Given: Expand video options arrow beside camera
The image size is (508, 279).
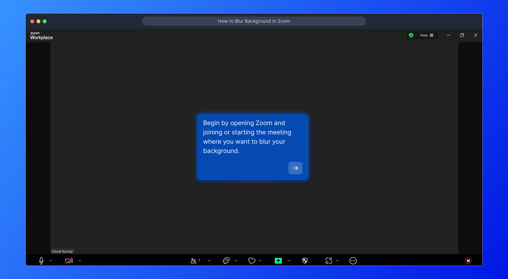Looking at the screenshot, I should point(80,261).
